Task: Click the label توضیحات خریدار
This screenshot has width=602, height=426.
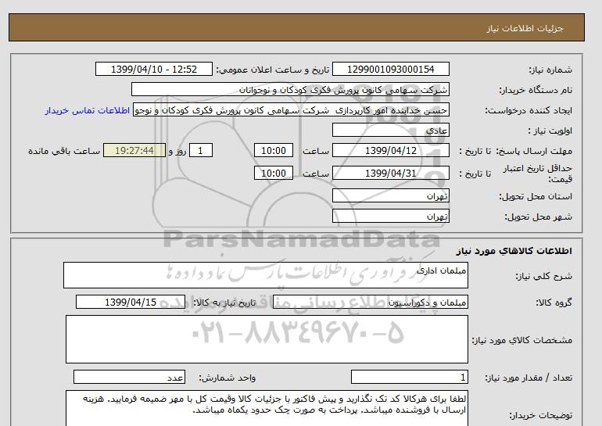Action: (540, 415)
